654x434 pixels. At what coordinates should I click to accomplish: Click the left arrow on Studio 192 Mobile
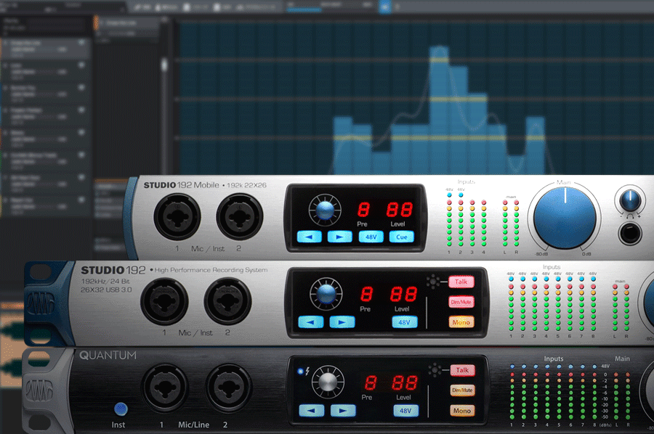click(309, 237)
